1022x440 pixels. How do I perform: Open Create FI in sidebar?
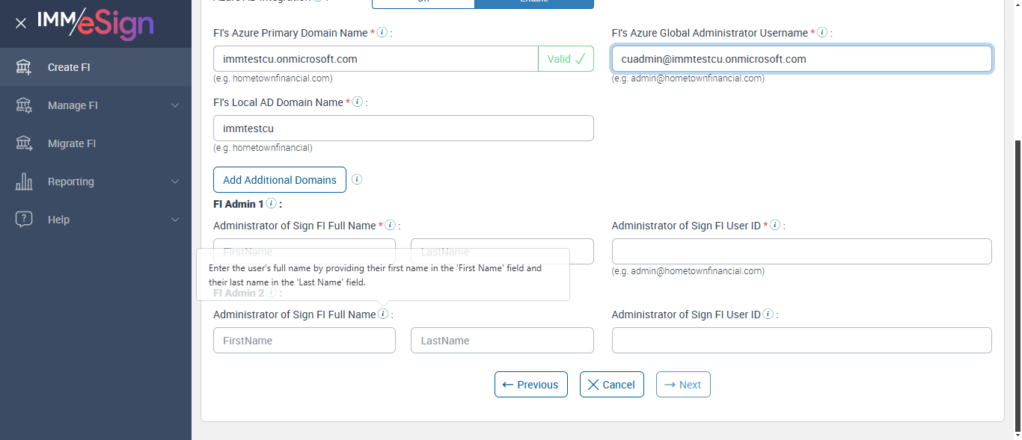(96, 67)
